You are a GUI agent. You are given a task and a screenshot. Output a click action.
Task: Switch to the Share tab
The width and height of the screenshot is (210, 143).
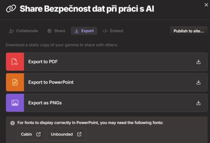tap(56, 31)
